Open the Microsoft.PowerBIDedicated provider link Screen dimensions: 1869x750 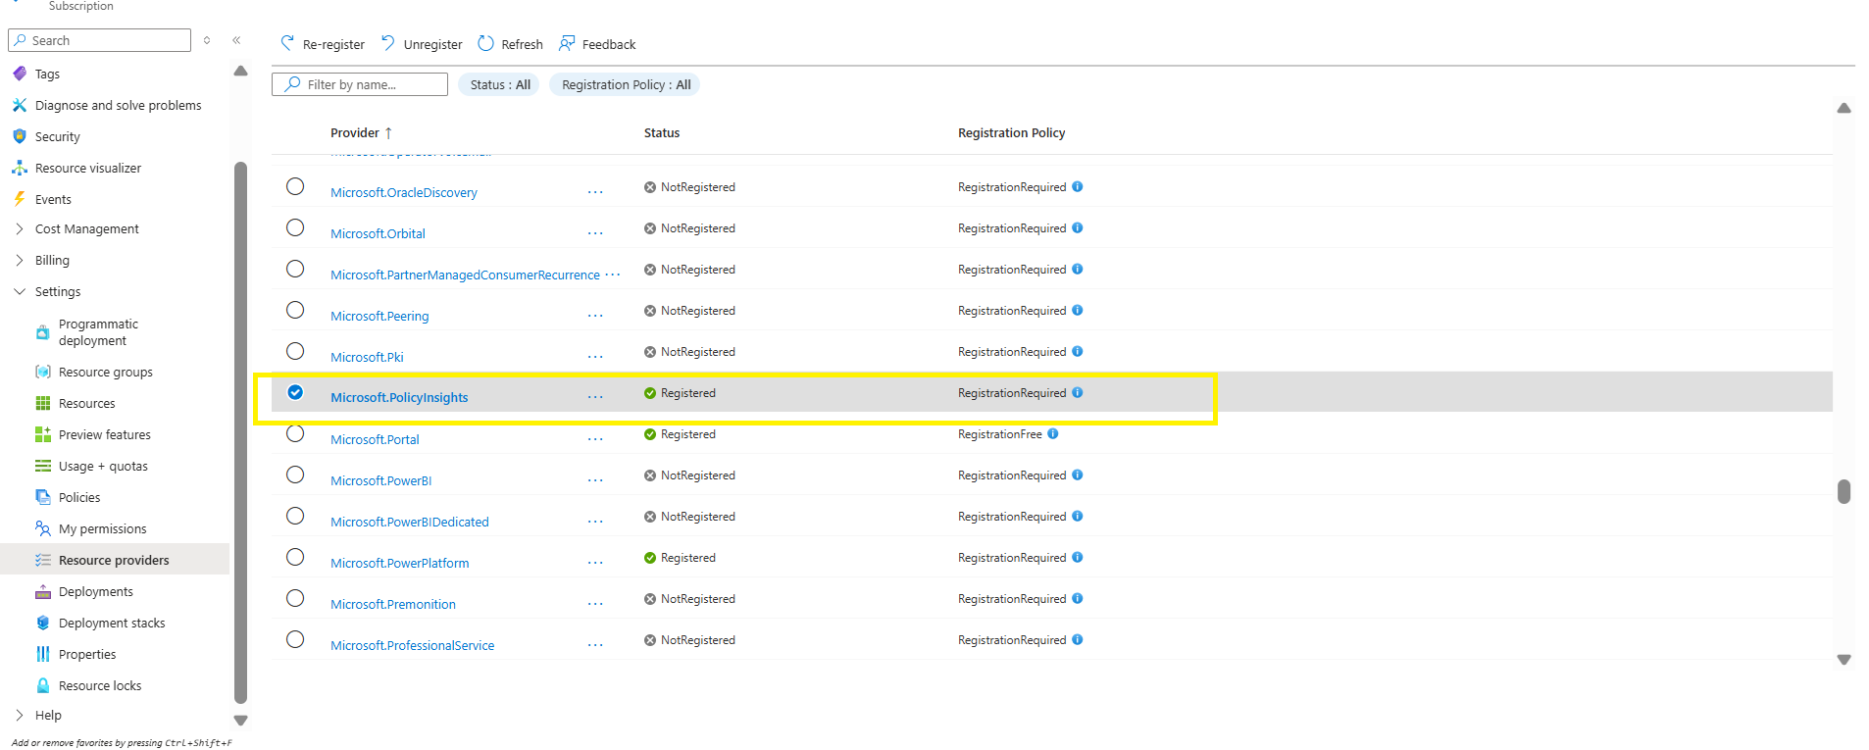point(409,522)
